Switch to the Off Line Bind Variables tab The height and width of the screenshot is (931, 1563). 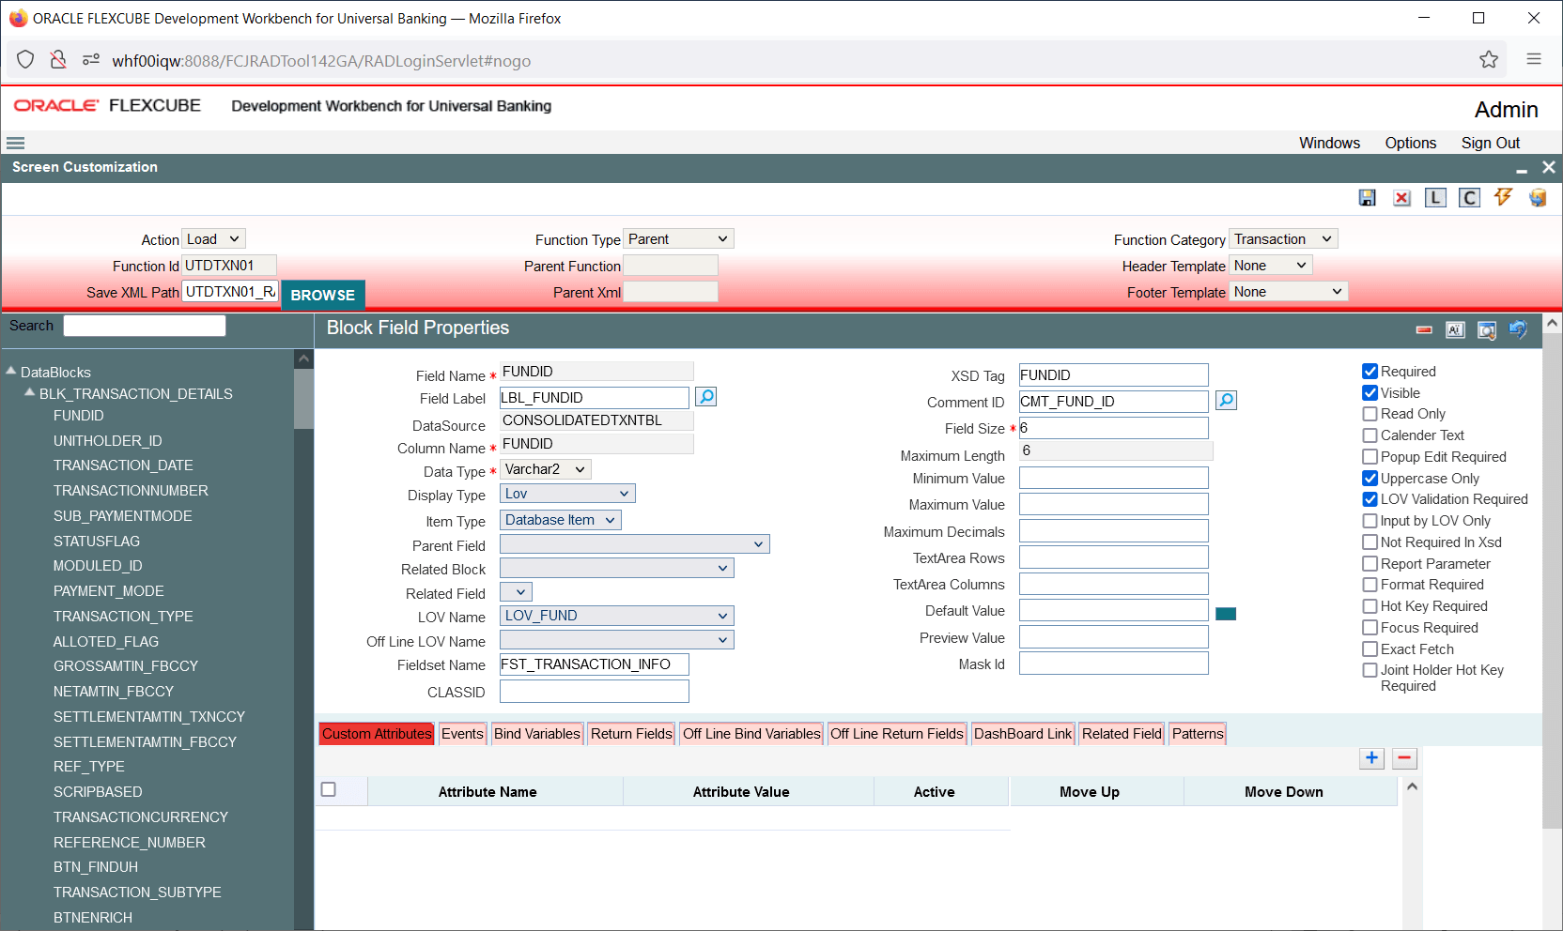pos(751,734)
